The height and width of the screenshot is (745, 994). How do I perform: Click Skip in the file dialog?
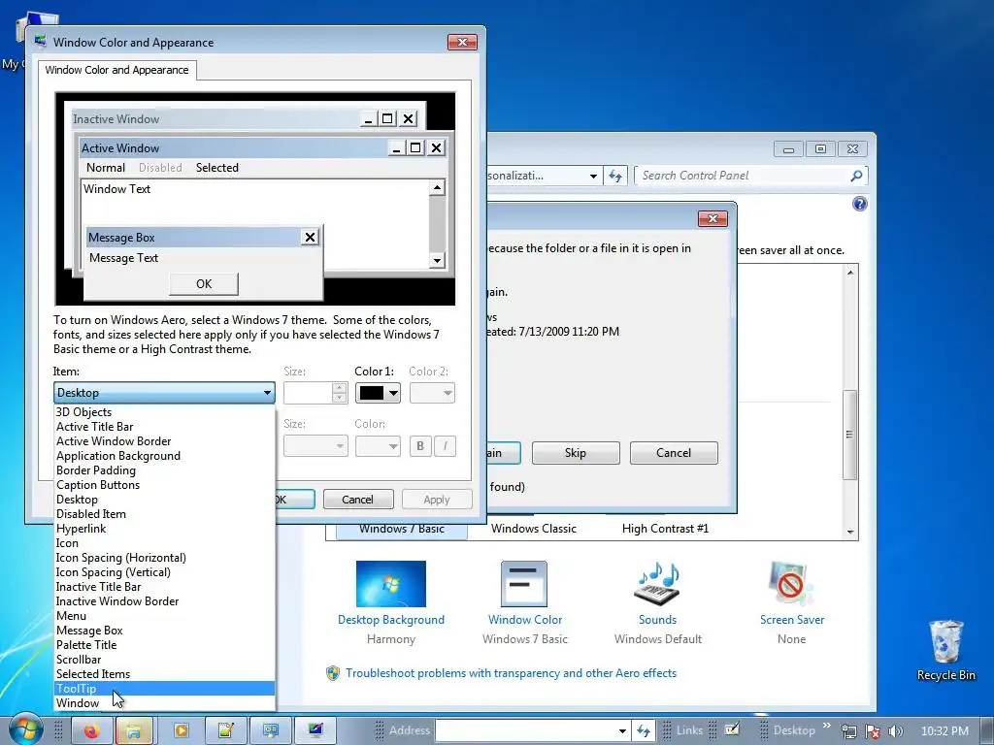click(576, 453)
